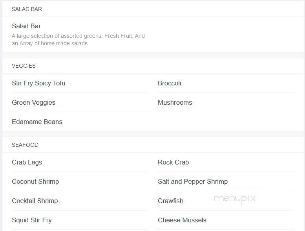Select Salt and Pepper Shrimp
Viewport: 305px width, 231px height.
(193, 182)
